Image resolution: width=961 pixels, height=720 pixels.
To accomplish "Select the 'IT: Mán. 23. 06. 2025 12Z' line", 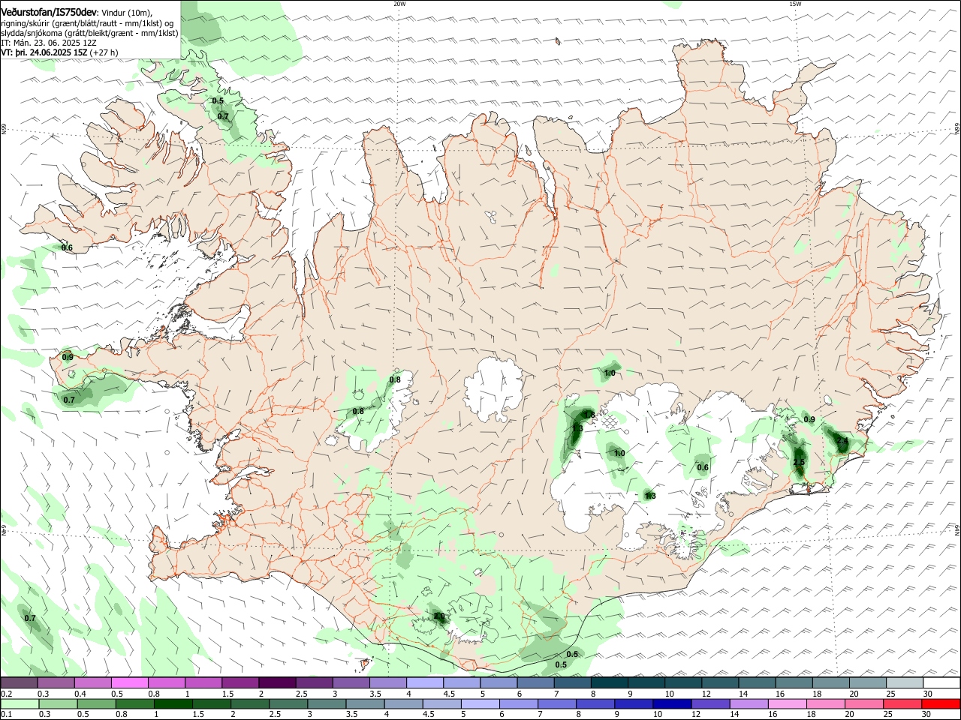I will point(48,43).
